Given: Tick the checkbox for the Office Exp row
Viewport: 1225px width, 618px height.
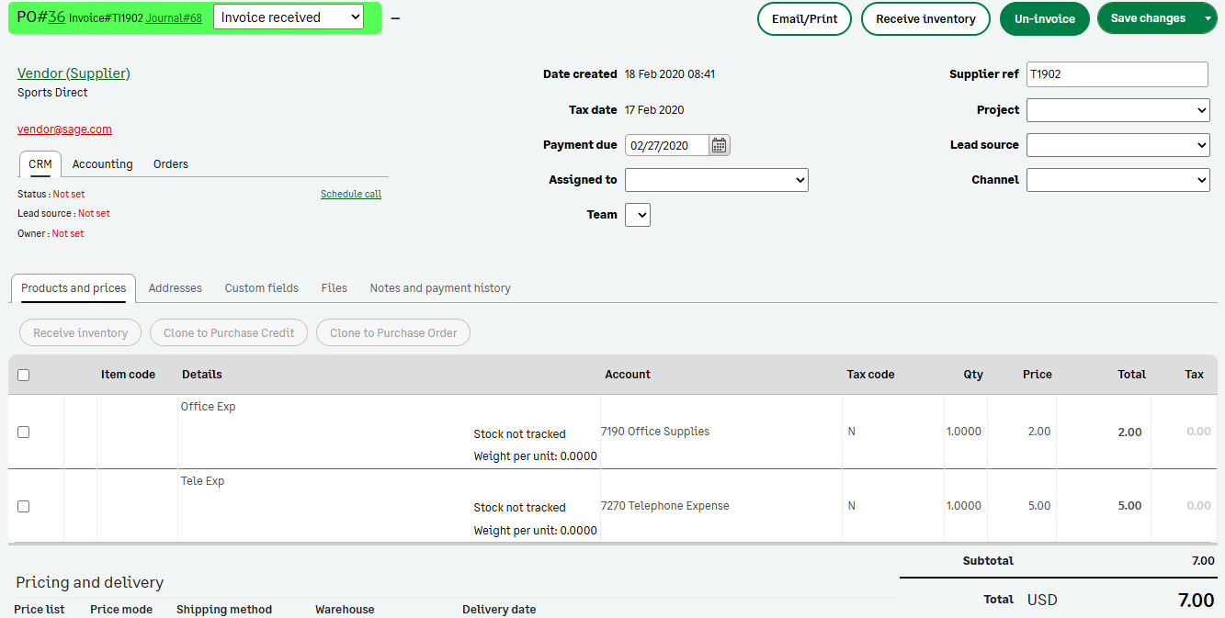Looking at the screenshot, I should click(23, 432).
